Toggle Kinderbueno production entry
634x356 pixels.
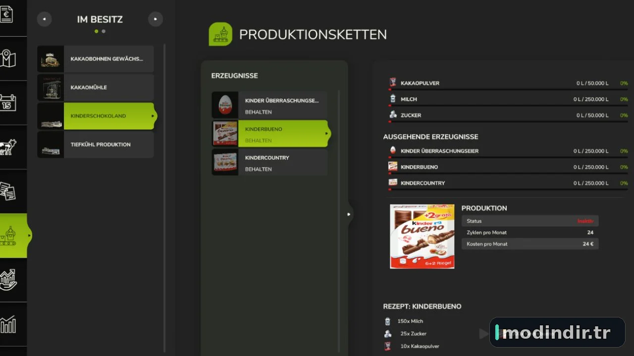(x=269, y=133)
